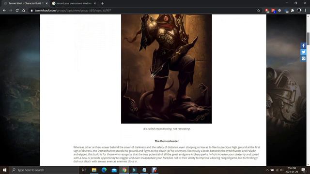The image size is (310, 174).
Task: Select the Chrome icon in the taskbar
Action: point(124,170)
